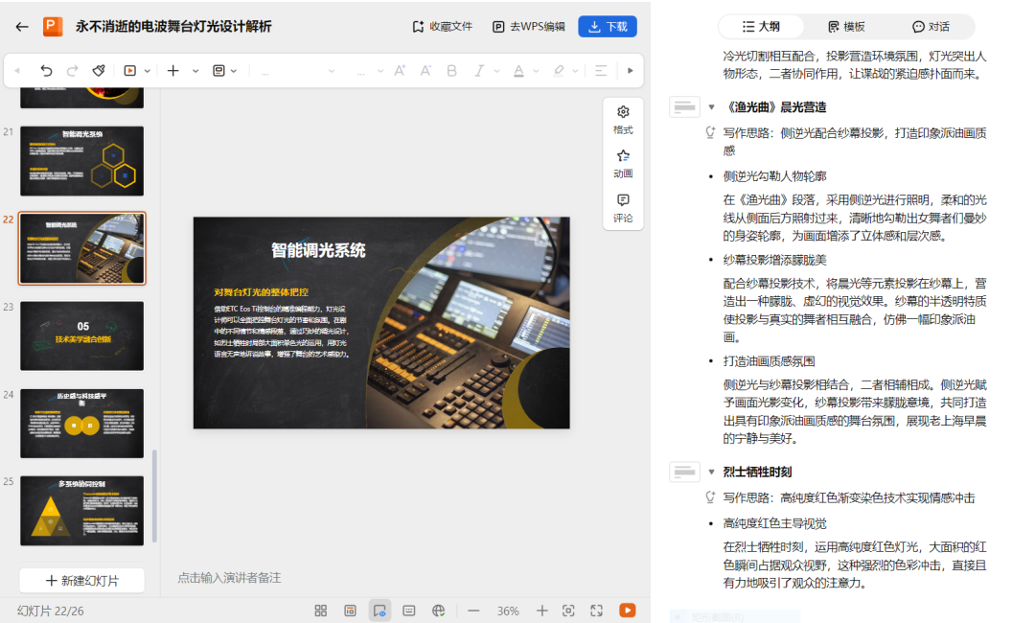Open the 评论 comments panel

click(x=623, y=207)
